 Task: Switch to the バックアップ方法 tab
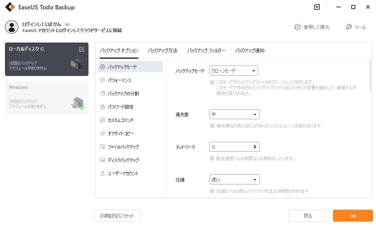coord(162,51)
